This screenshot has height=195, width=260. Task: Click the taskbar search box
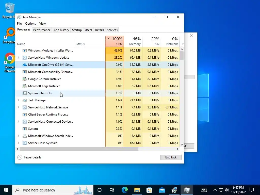(x=53, y=190)
